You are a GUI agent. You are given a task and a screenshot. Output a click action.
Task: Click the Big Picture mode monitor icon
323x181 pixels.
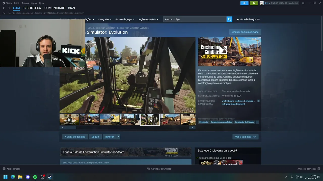[303, 3]
